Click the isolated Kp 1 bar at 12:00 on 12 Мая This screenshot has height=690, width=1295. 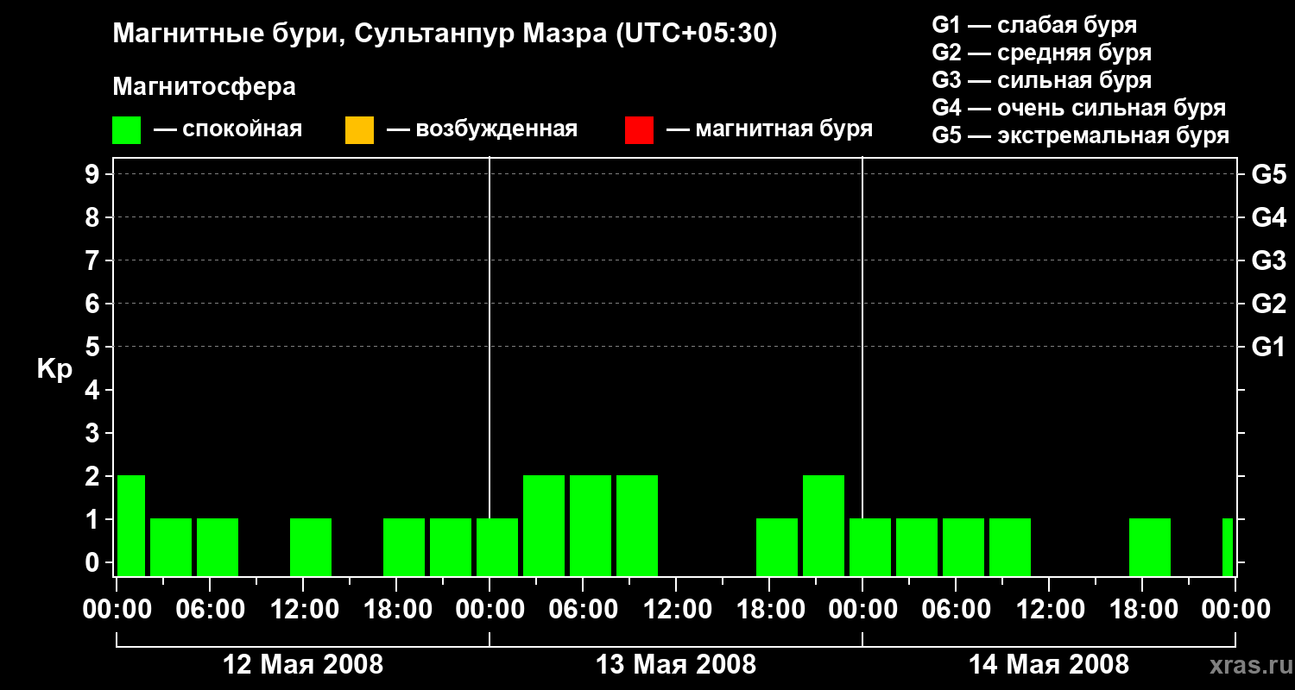(311, 547)
